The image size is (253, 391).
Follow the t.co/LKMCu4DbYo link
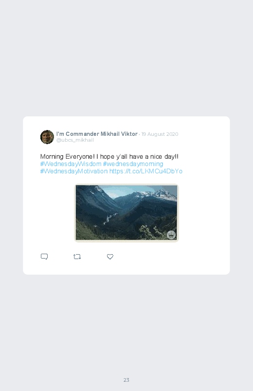point(146,171)
